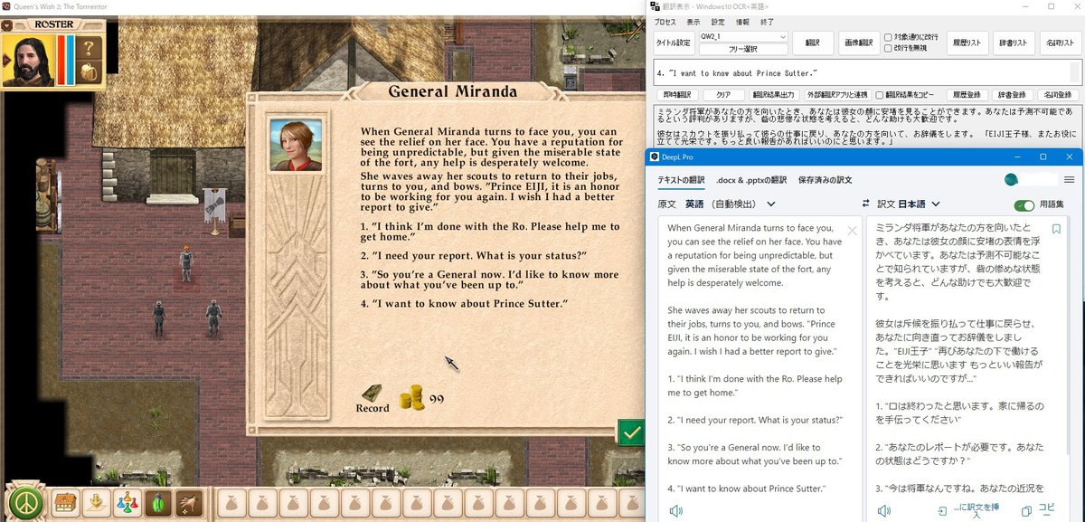
Task: Select the bearded character portrait in roster
Action: [28, 61]
